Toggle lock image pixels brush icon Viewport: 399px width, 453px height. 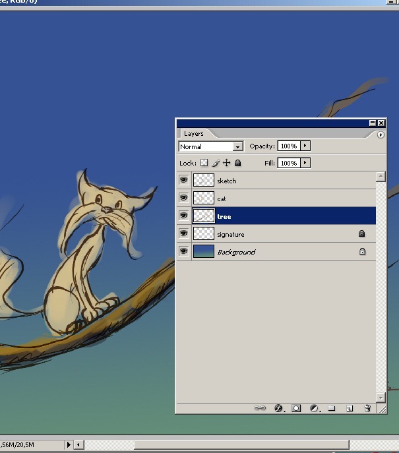(215, 163)
